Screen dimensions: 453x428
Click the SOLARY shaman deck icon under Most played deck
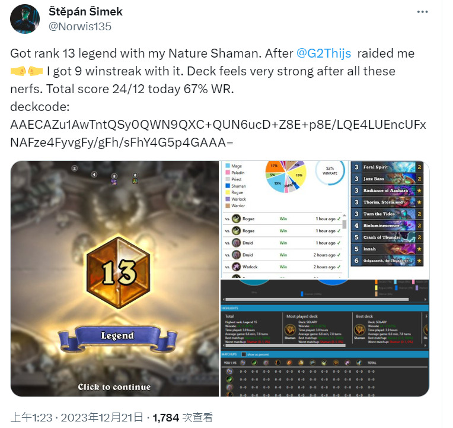point(290,329)
